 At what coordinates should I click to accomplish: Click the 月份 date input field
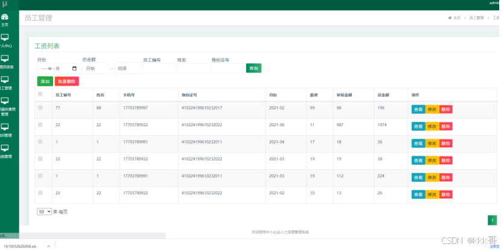click(x=58, y=68)
